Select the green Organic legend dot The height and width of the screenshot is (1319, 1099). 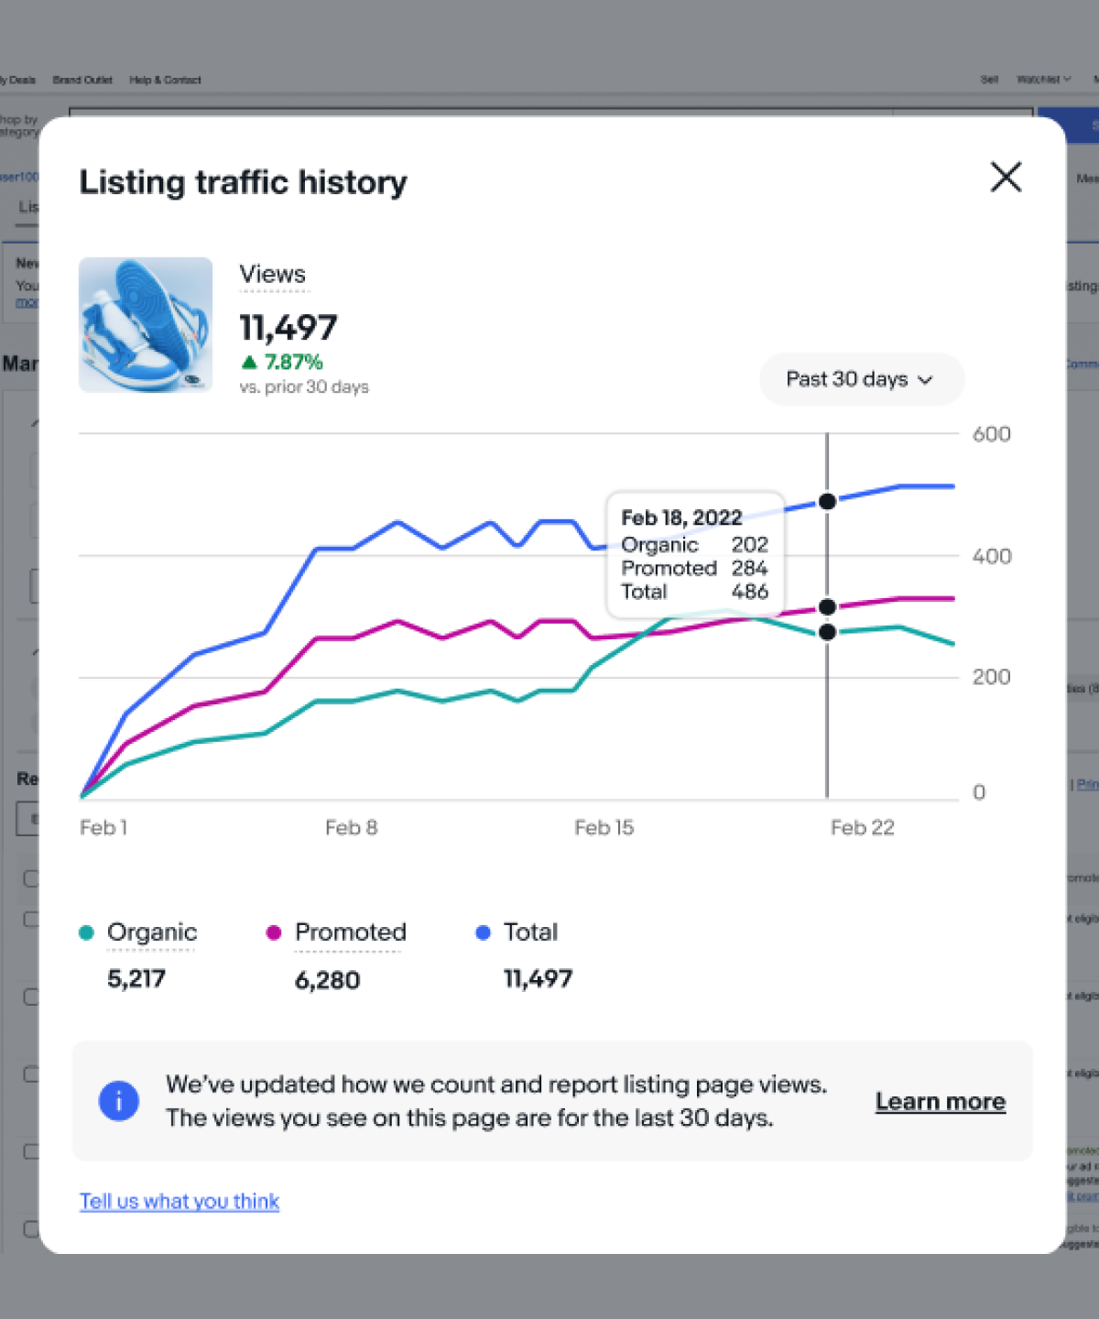[87, 932]
